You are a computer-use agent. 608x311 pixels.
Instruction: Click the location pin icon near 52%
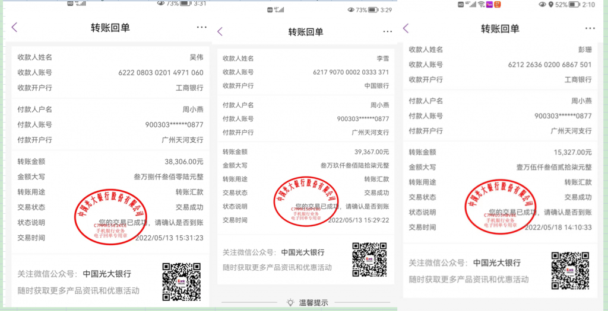550,4
